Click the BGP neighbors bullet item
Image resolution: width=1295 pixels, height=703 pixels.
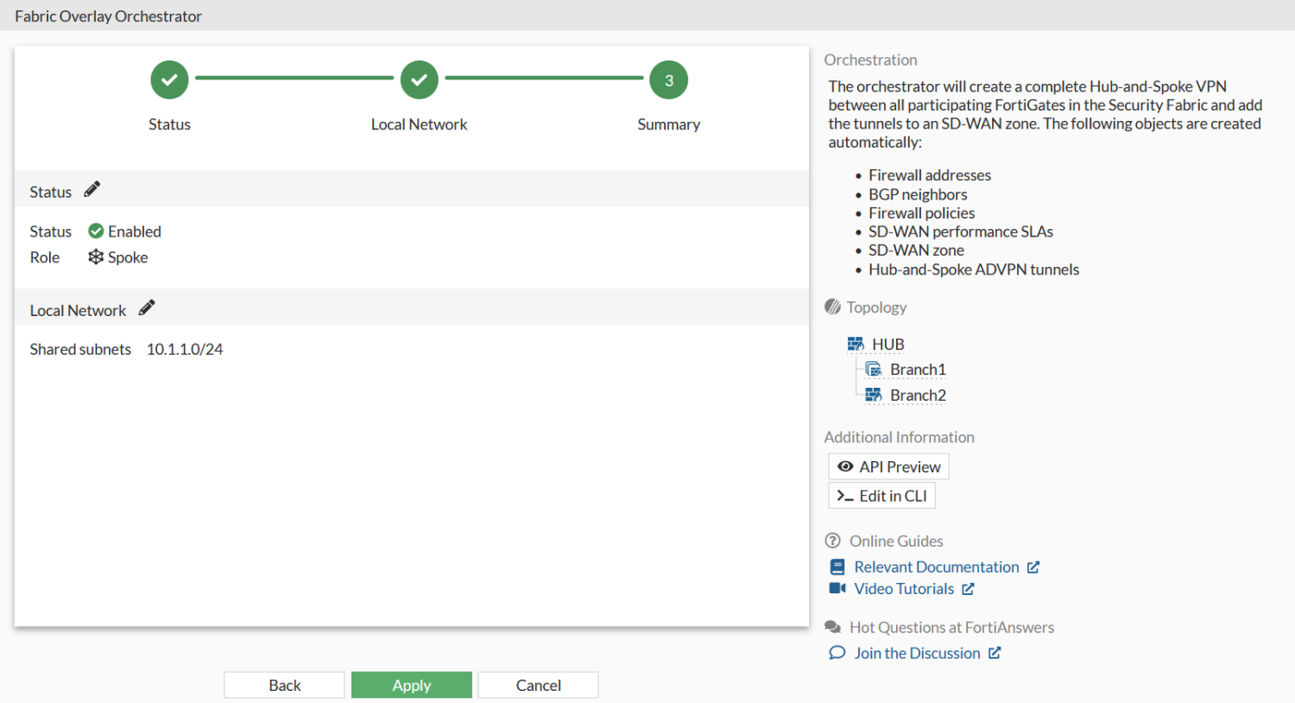point(918,194)
